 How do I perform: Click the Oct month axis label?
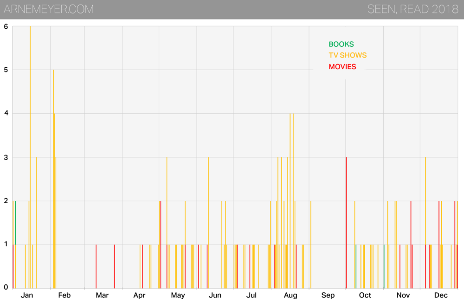(x=365, y=295)
